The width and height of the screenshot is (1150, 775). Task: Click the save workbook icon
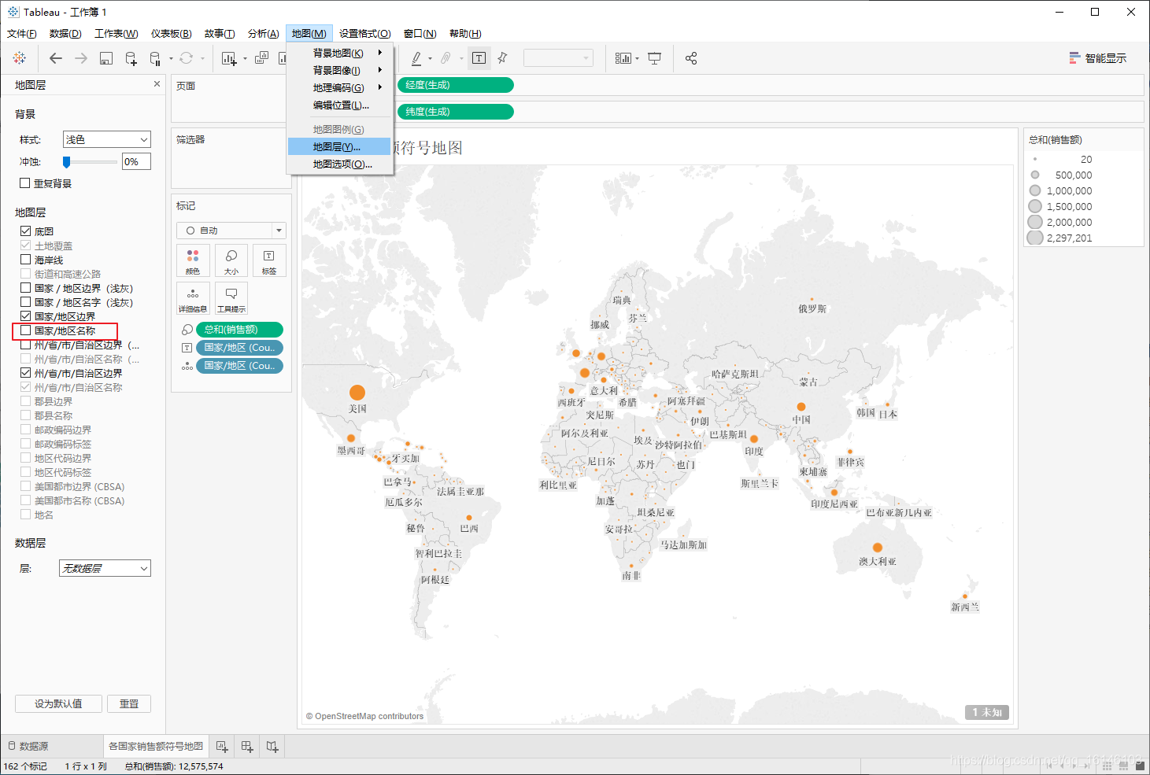click(106, 58)
